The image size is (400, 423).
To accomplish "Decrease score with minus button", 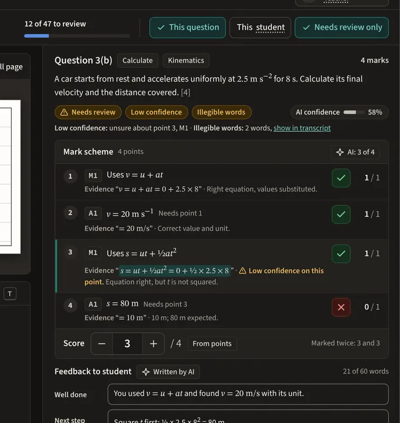I will [x=102, y=344].
